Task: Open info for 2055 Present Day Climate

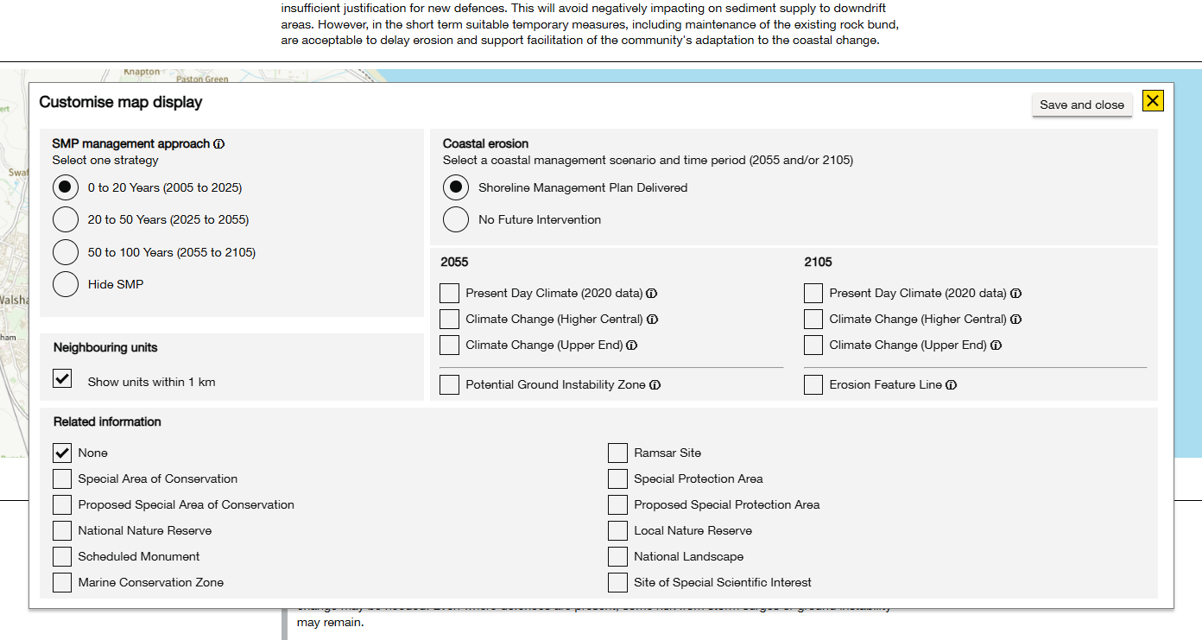Action: coord(652,294)
